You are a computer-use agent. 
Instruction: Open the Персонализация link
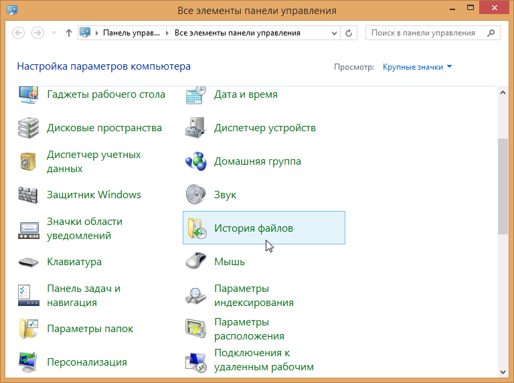[87, 362]
